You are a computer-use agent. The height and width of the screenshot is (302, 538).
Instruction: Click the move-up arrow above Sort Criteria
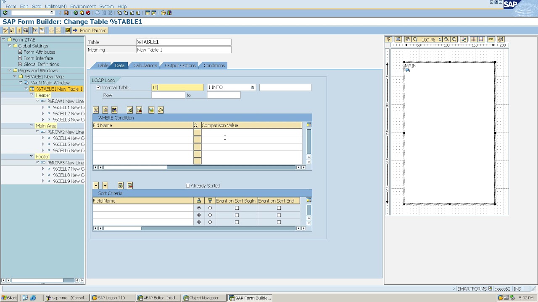[96, 185]
